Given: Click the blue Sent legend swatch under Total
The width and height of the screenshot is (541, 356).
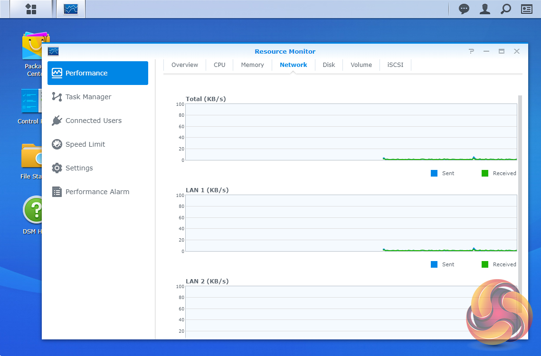Looking at the screenshot, I should [434, 173].
